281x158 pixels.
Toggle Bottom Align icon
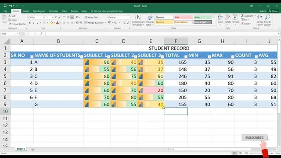click(72, 17)
